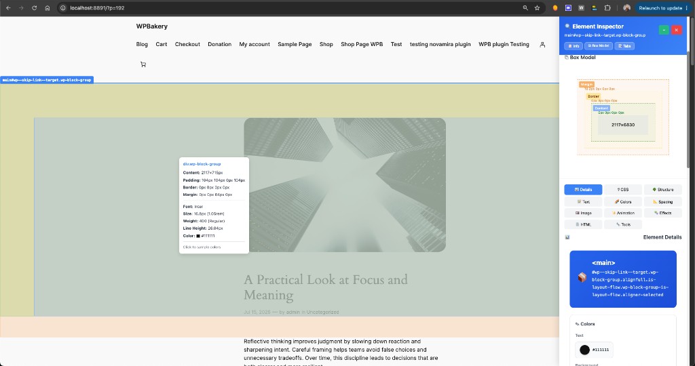This screenshot has height=366, width=695.
Task: Go back using the browser back arrow
Action: (x=8, y=8)
